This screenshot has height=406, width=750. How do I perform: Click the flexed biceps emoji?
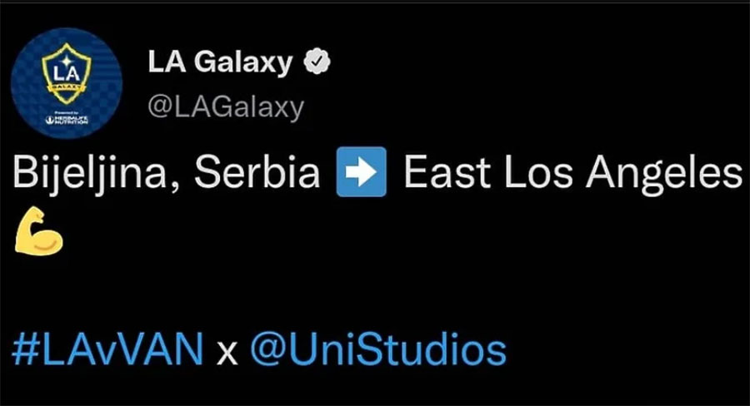38,231
